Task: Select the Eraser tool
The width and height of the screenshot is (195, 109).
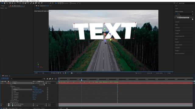Action: (x=36, y=3)
